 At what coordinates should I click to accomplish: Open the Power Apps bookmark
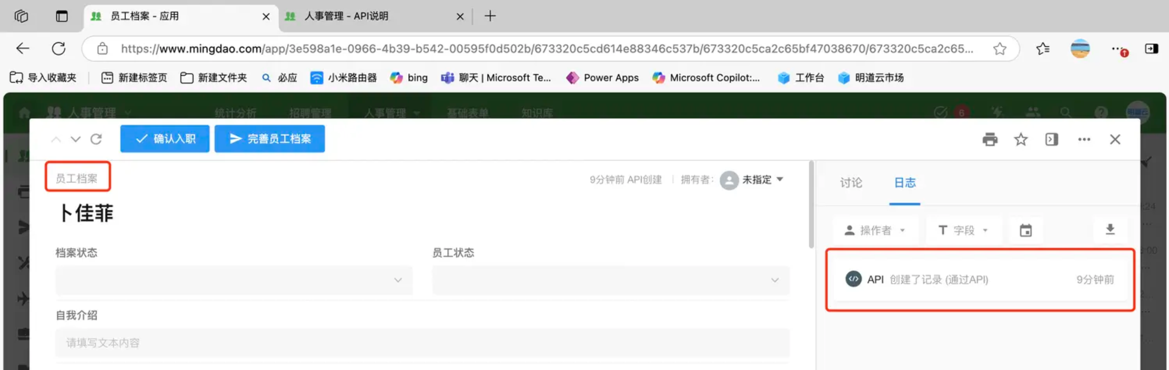coord(602,78)
